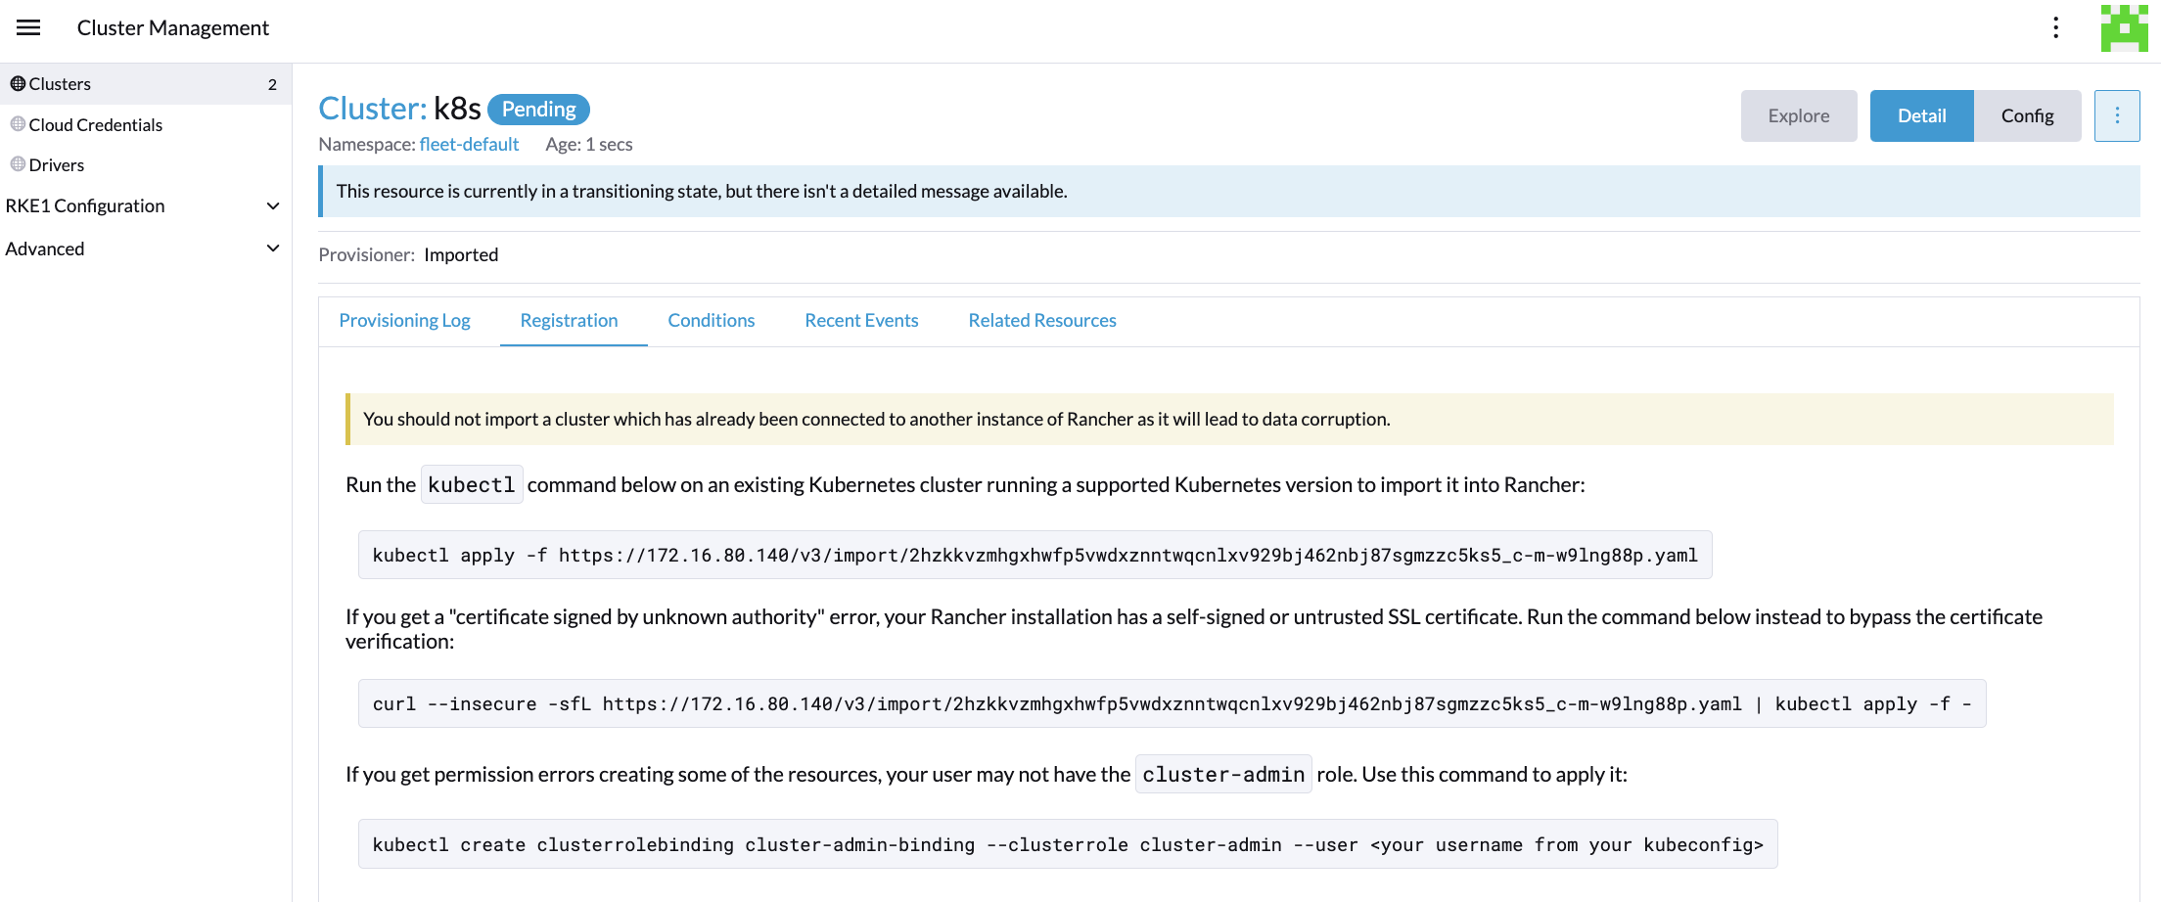Image resolution: width=2161 pixels, height=902 pixels.
Task: Click the Cluster Management header title
Action: pyautogui.click(x=173, y=27)
